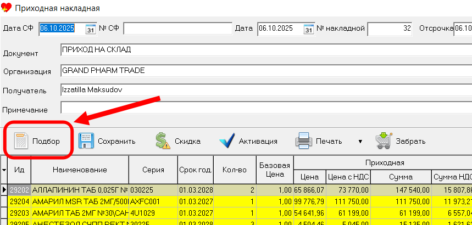472x225 pixels.
Task: Click Документ field ПРИХОД НА СКЛАД
Action: click(x=266, y=49)
